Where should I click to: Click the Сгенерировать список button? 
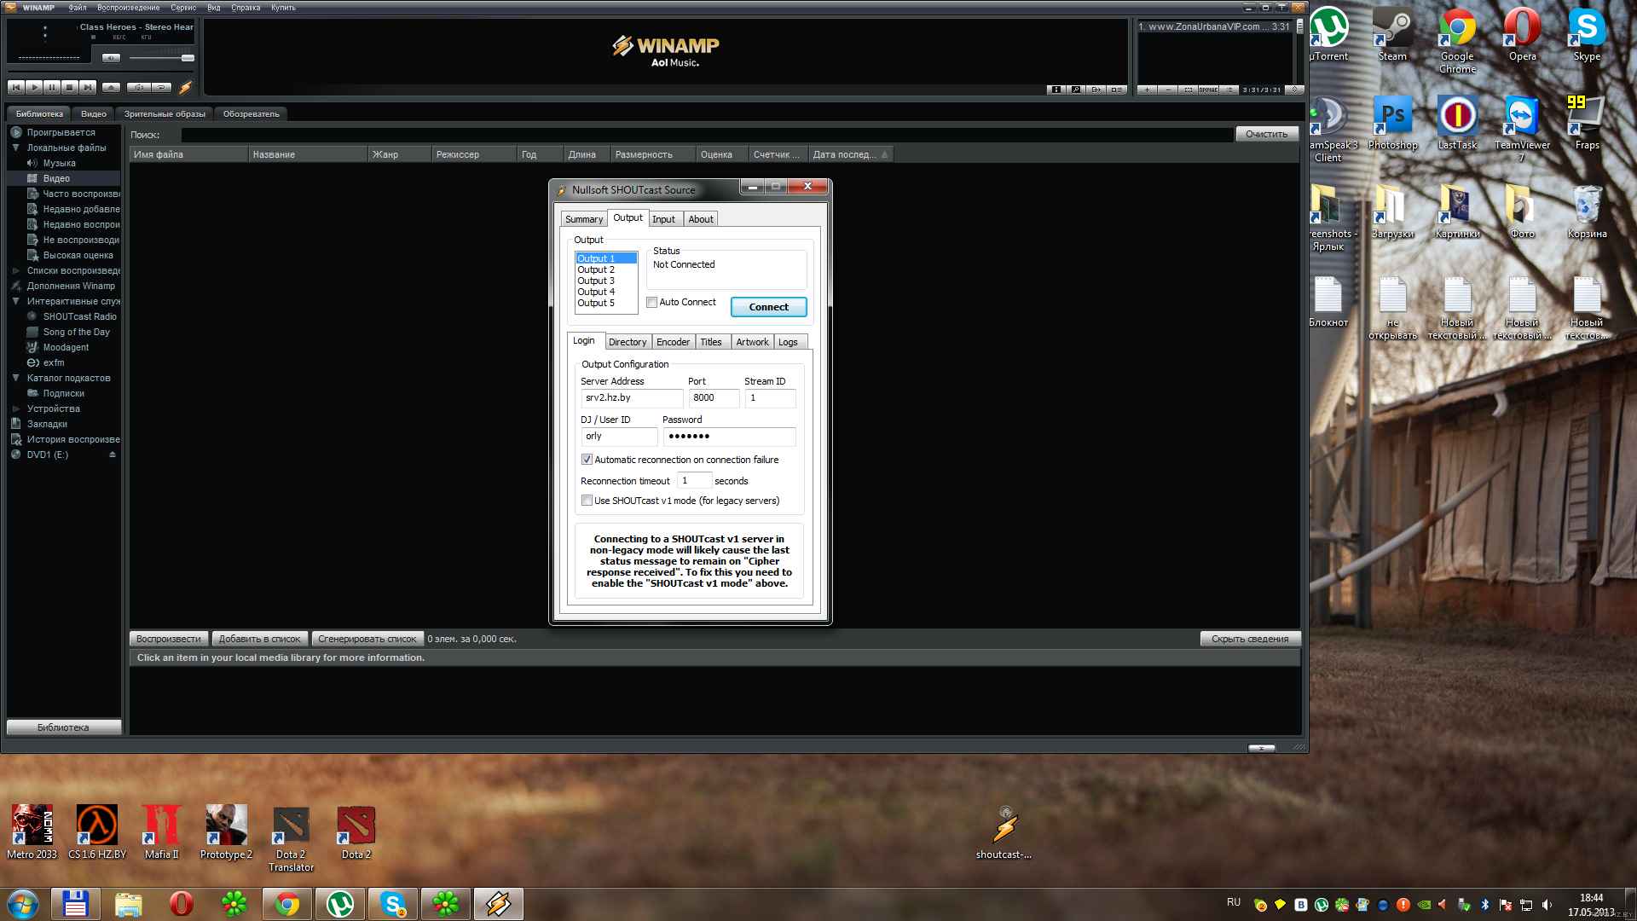[x=367, y=639]
